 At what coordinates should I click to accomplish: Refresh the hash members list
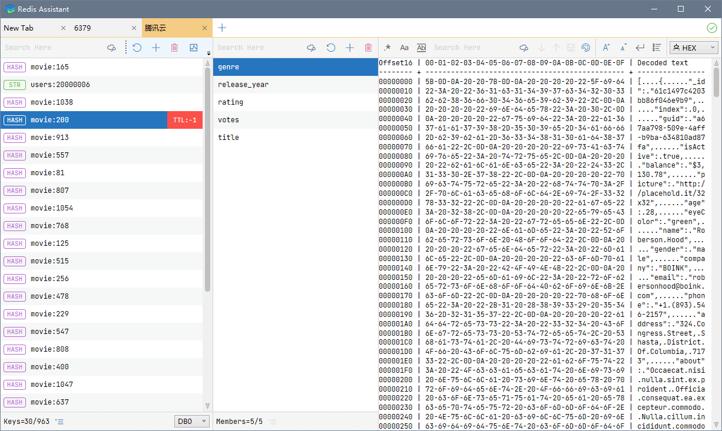[331, 48]
